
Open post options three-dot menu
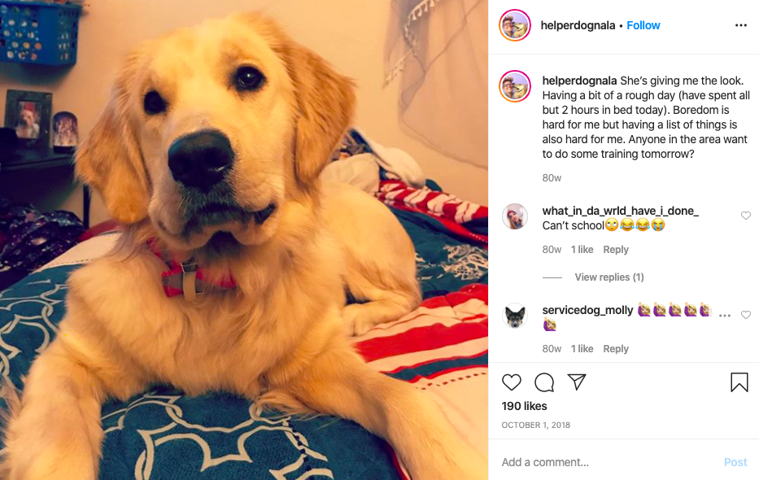click(740, 25)
